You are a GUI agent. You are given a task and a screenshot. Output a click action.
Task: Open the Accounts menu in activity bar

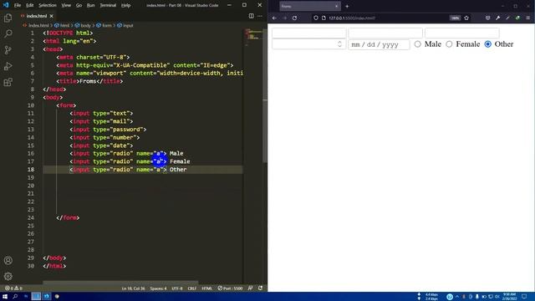8,260
